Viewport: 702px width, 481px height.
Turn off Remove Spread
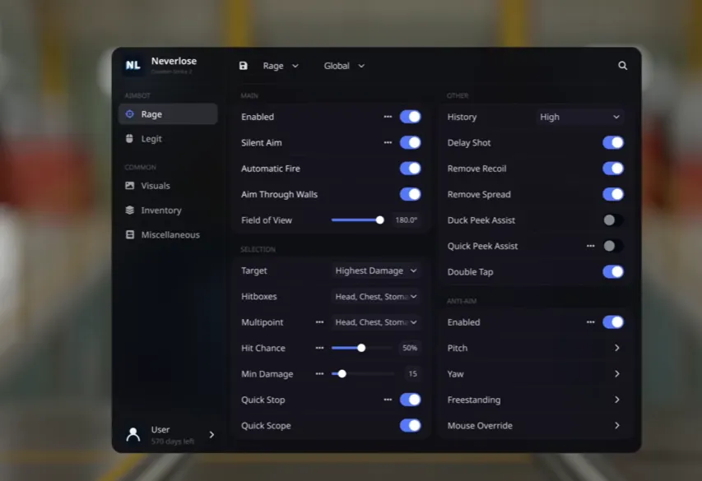point(613,194)
